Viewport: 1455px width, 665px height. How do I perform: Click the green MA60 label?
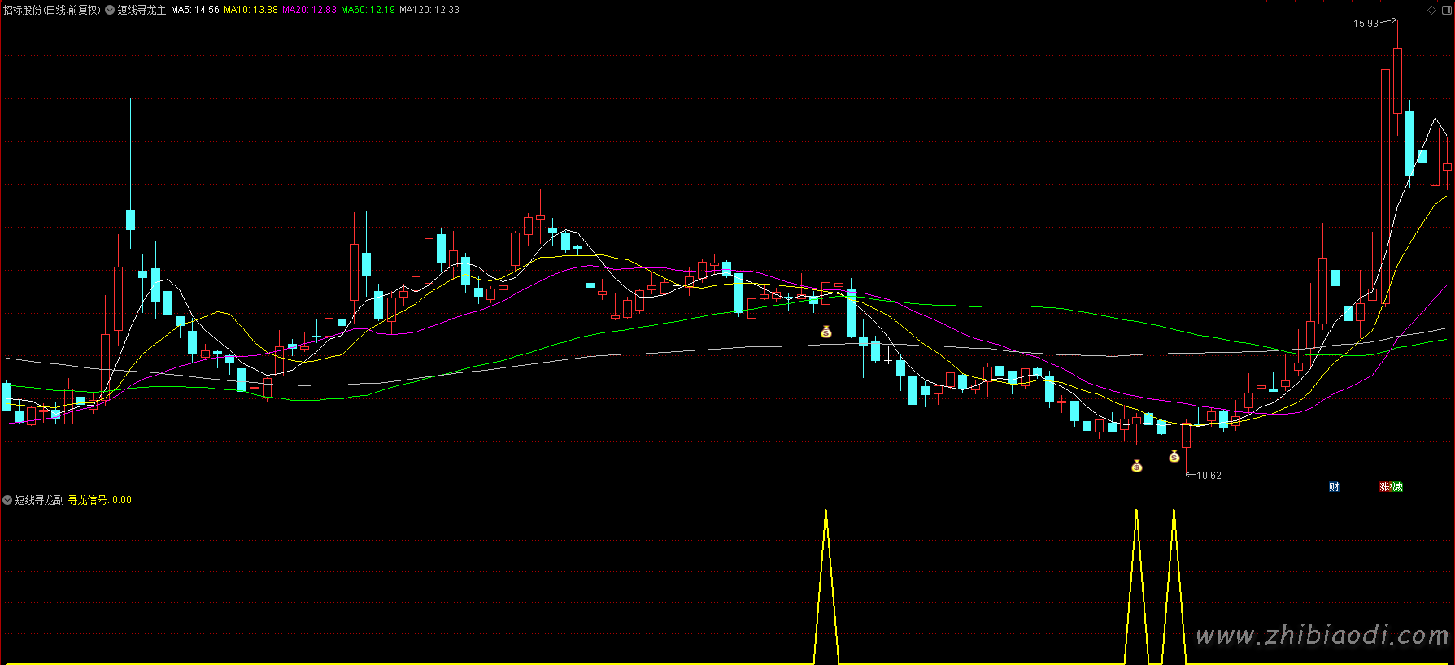click(x=368, y=10)
